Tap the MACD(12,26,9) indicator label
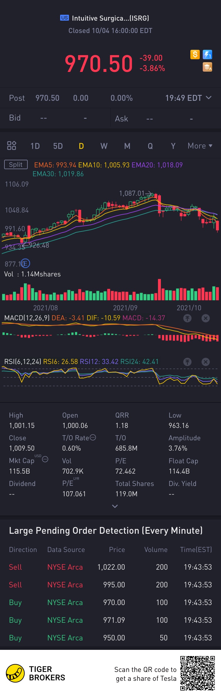 tap(27, 318)
